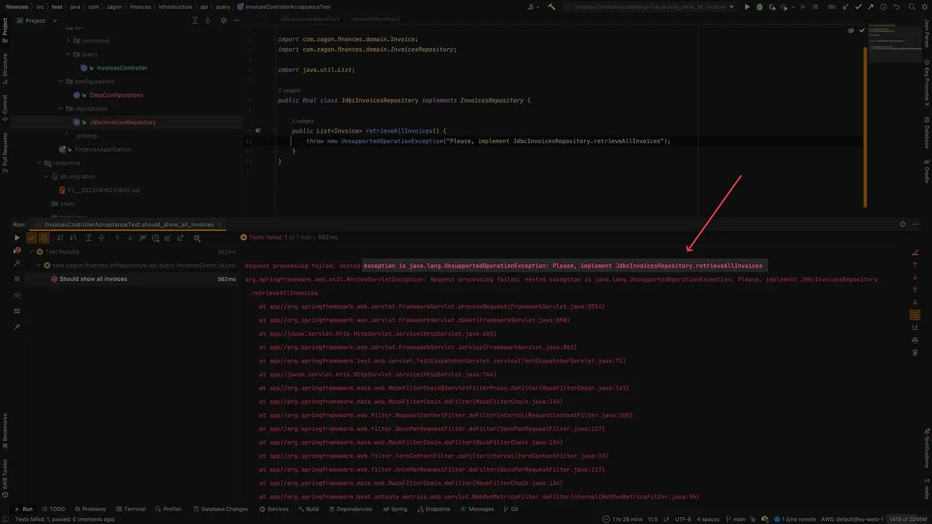Collapse com.zagon.finances test class node
The height and width of the screenshot is (524, 932).
coord(39,265)
